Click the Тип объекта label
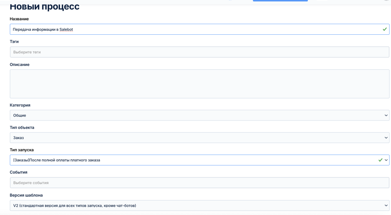Screen dimensions: 391x215 pyautogui.click(x=22, y=128)
